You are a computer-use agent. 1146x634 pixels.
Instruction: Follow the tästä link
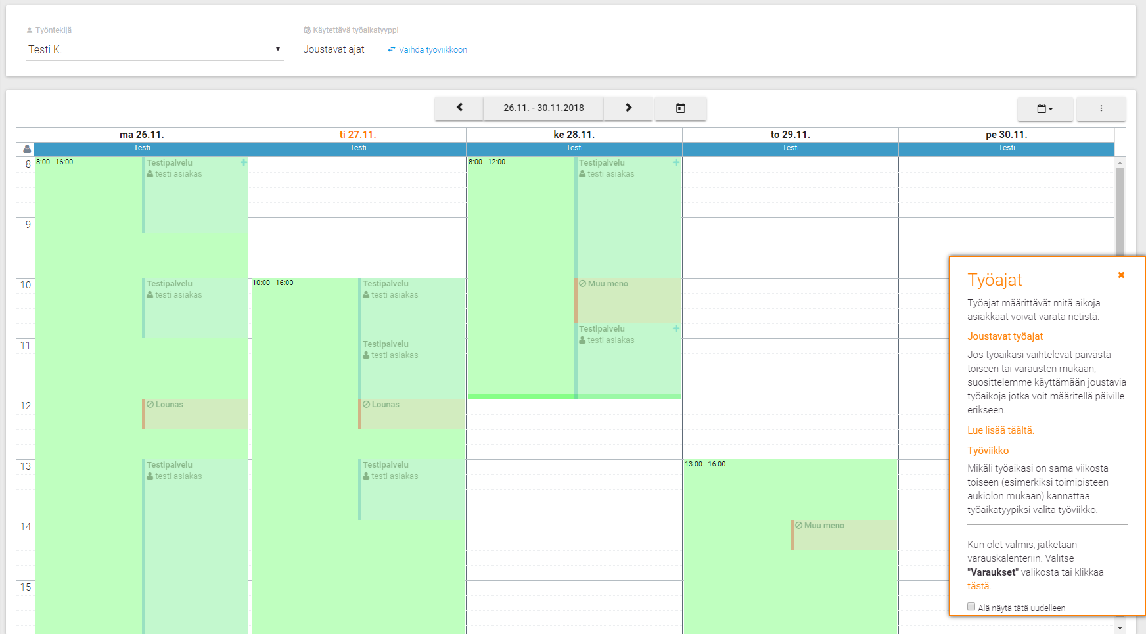coord(978,586)
